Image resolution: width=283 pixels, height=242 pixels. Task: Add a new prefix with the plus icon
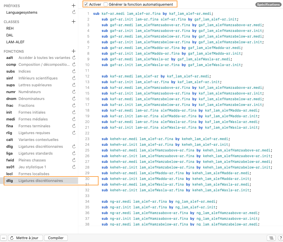[x=73, y=6]
